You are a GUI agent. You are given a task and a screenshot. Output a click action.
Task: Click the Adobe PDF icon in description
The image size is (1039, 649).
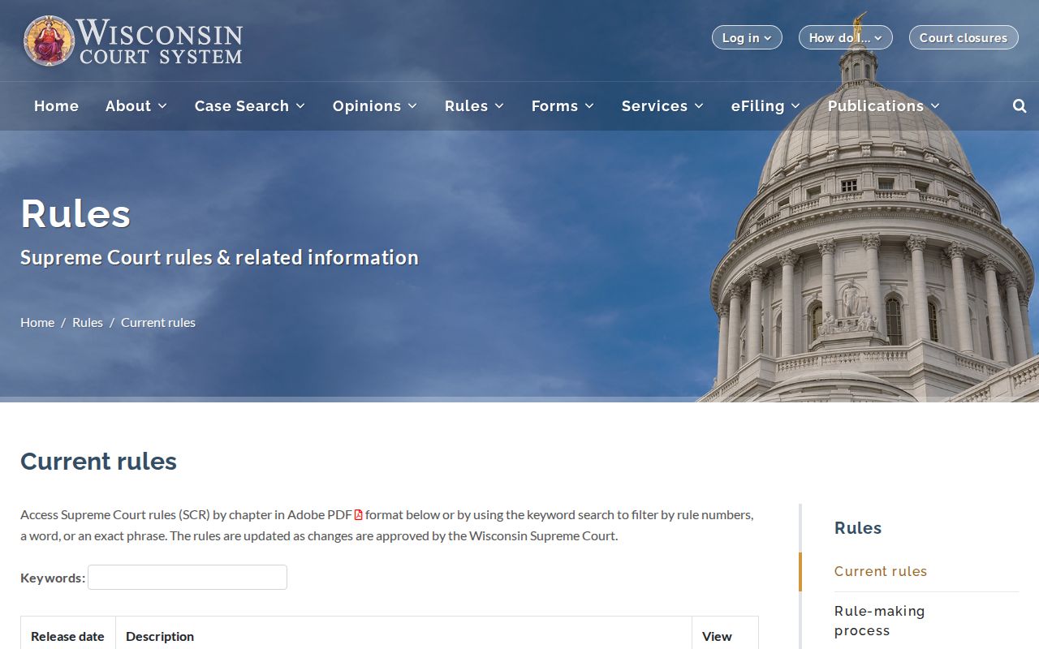point(358,514)
